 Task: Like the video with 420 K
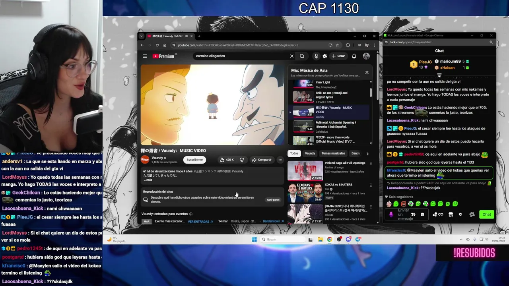tap(227, 160)
